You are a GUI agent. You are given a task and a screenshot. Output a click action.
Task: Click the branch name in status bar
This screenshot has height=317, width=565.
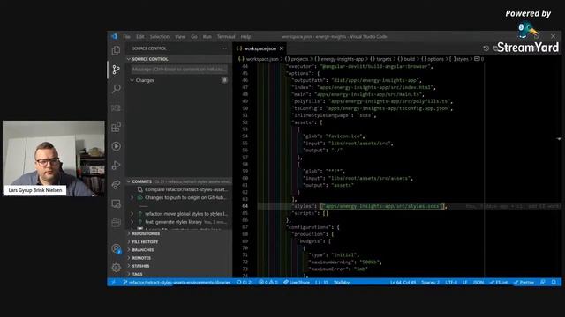click(x=177, y=282)
